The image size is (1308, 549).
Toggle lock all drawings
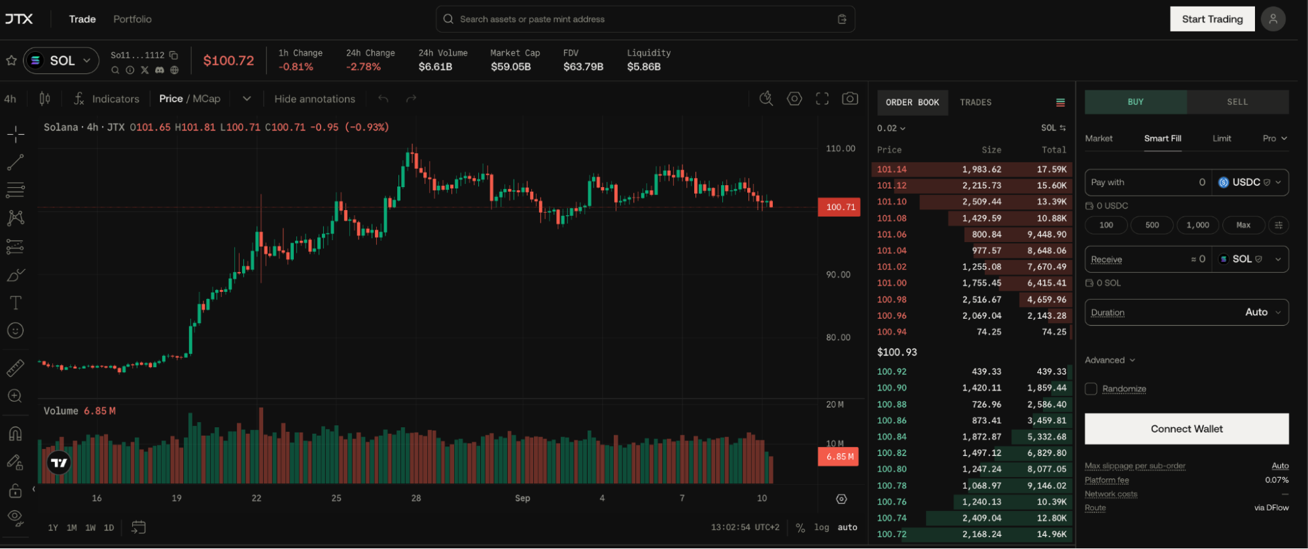[16, 491]
